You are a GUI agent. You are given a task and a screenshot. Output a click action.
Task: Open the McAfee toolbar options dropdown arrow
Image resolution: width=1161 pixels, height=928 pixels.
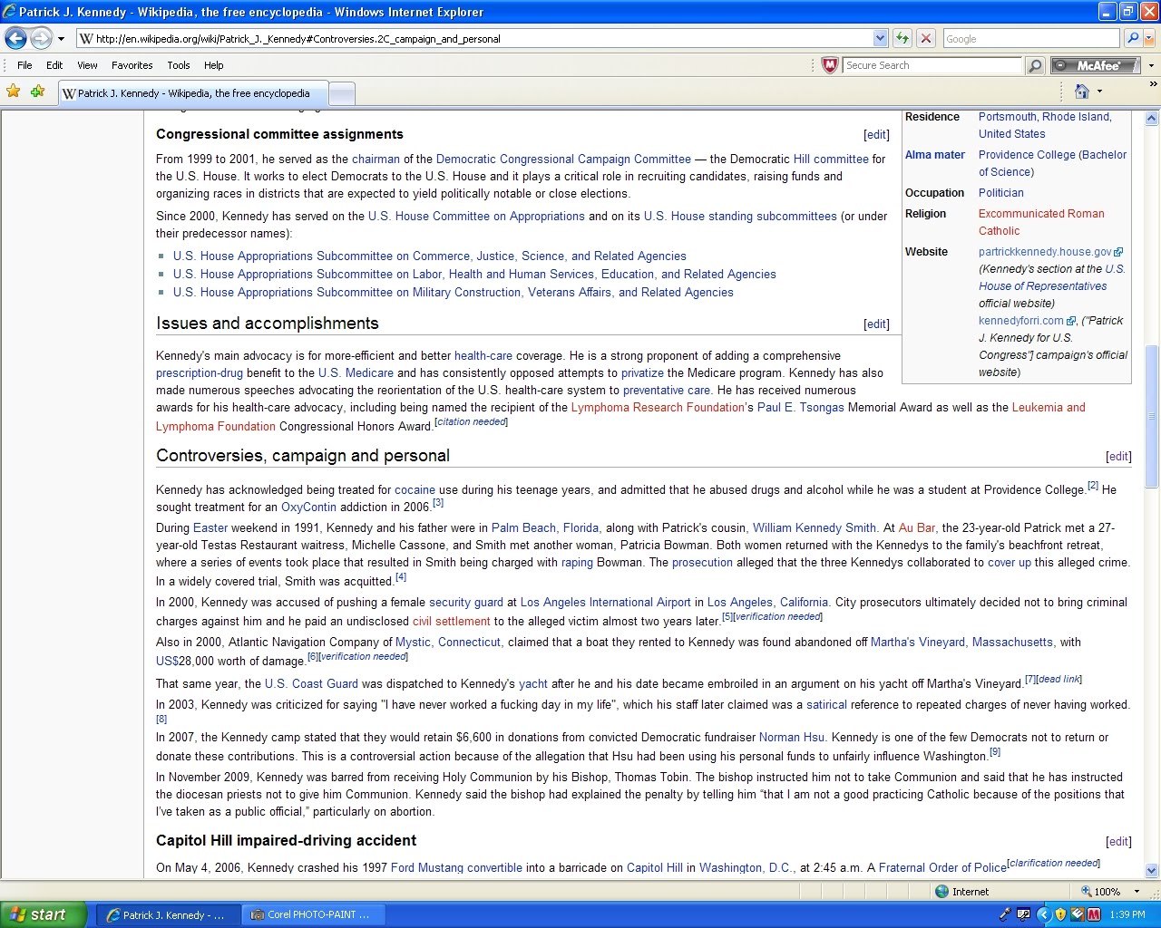1151,65
